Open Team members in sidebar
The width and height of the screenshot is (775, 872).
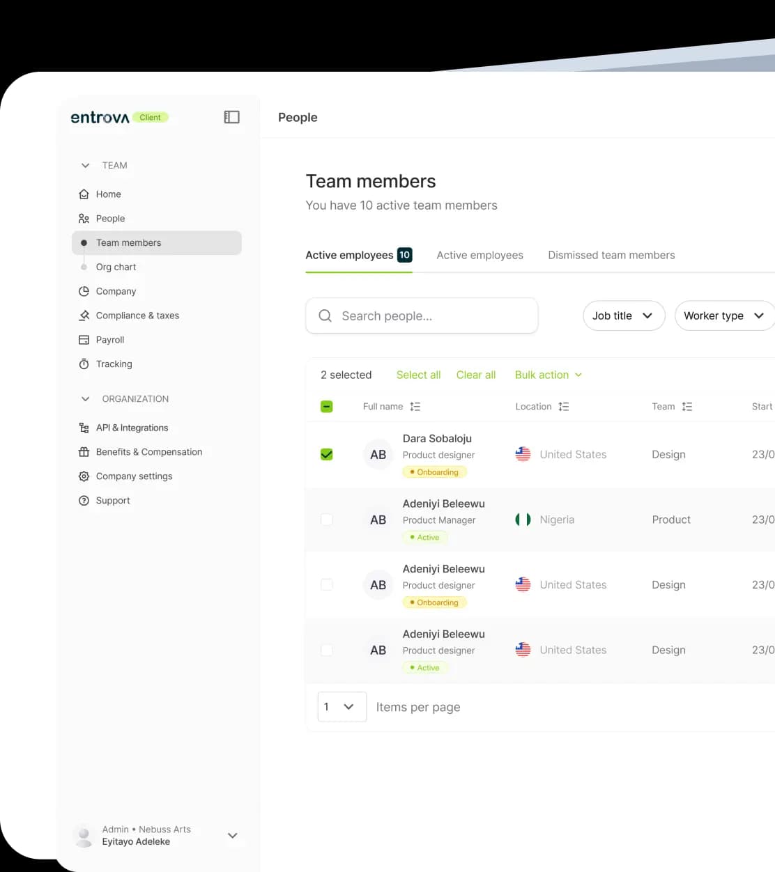tap(157, 243)
